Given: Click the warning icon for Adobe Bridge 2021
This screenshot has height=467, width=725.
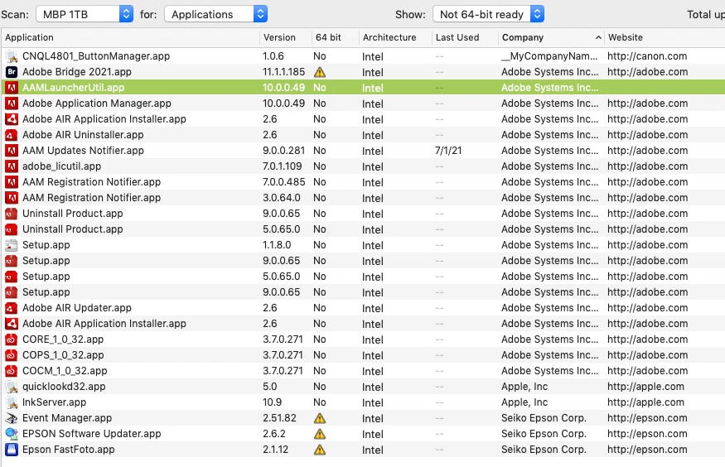Looking at the screenshot, I should (x=320, y=72).
